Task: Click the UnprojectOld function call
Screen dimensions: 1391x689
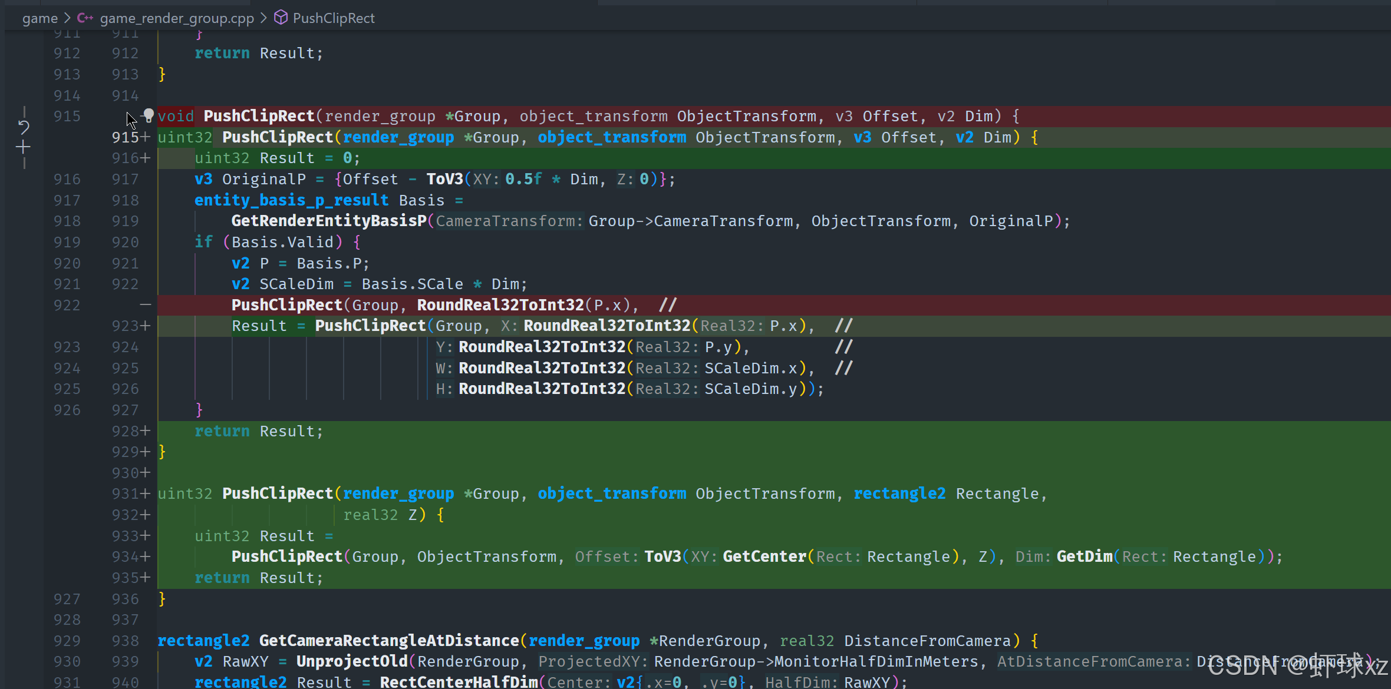Action: click(352, 662)
